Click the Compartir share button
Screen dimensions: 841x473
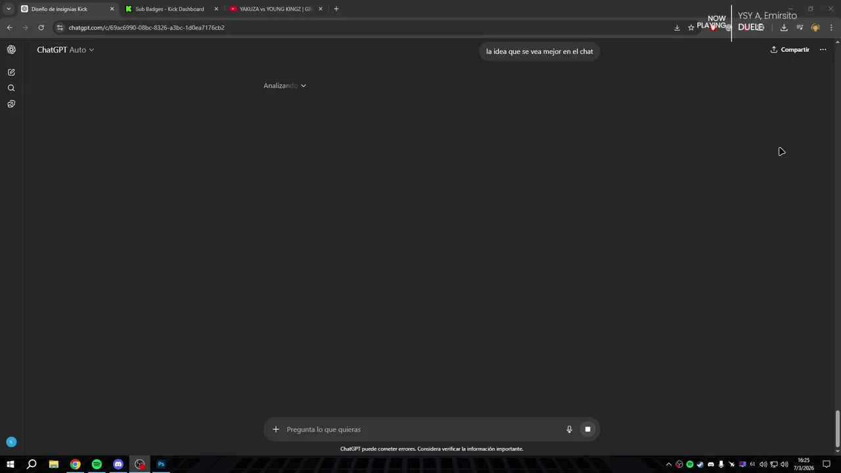tap(790, 50)
